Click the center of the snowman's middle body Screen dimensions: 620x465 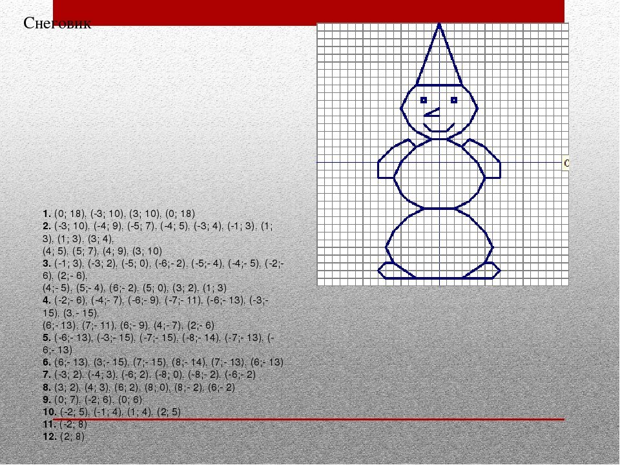(x=439, y=173)
